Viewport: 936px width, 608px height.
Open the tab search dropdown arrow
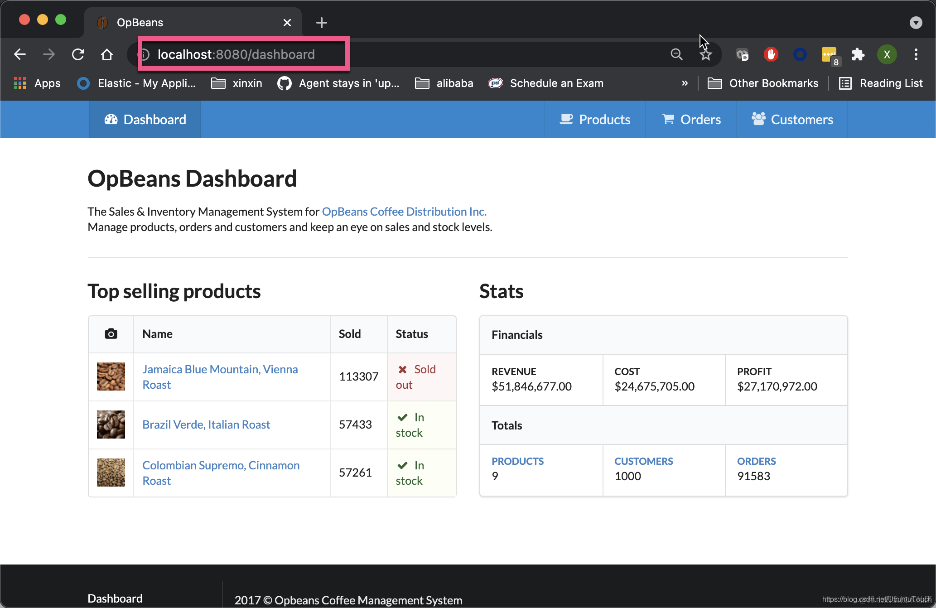coord(916,23)
